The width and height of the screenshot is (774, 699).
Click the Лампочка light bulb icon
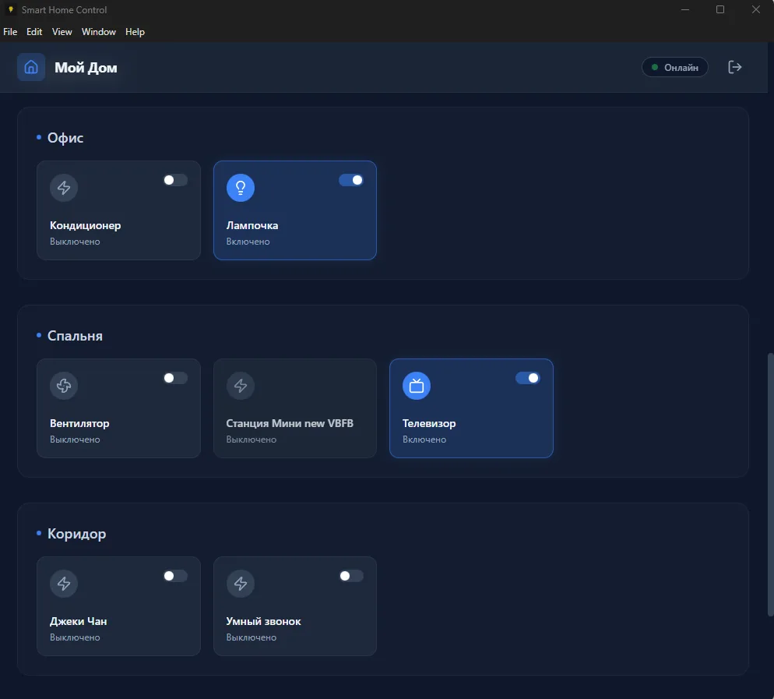click(x=241, y=187)
